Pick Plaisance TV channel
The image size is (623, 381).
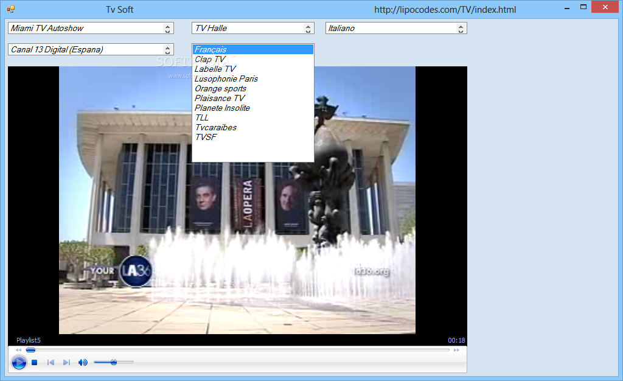tap(252, 98)
